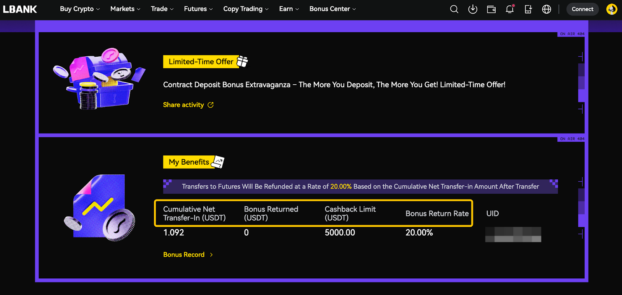Expand the Earn dropdown
The image size is (622, 295).
pyautogui.click(x=289, y=9)
